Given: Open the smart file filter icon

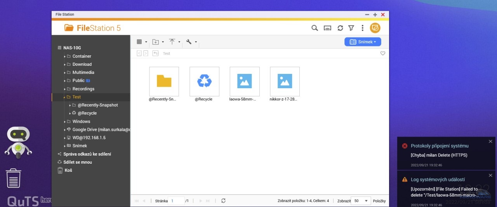Looking at the screenshot, I should coord(351,28).
